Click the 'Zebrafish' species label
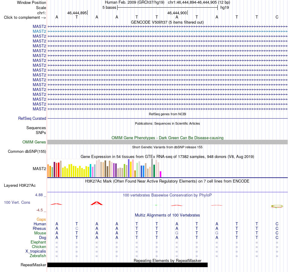Image resolution: width=288 pixels, height=272 pixels. tap(38, 256)
